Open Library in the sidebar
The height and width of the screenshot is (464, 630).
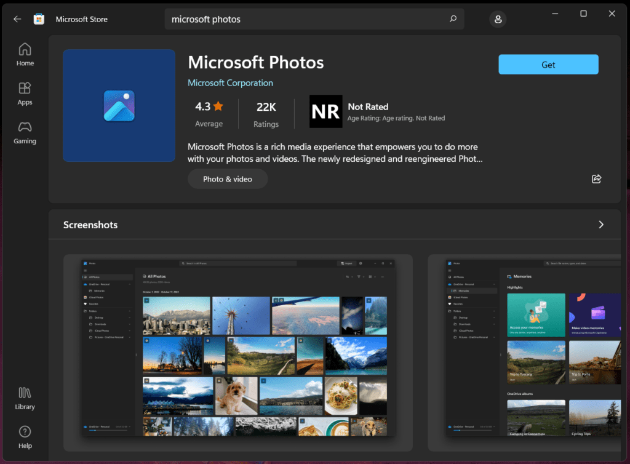coord(25,399)
